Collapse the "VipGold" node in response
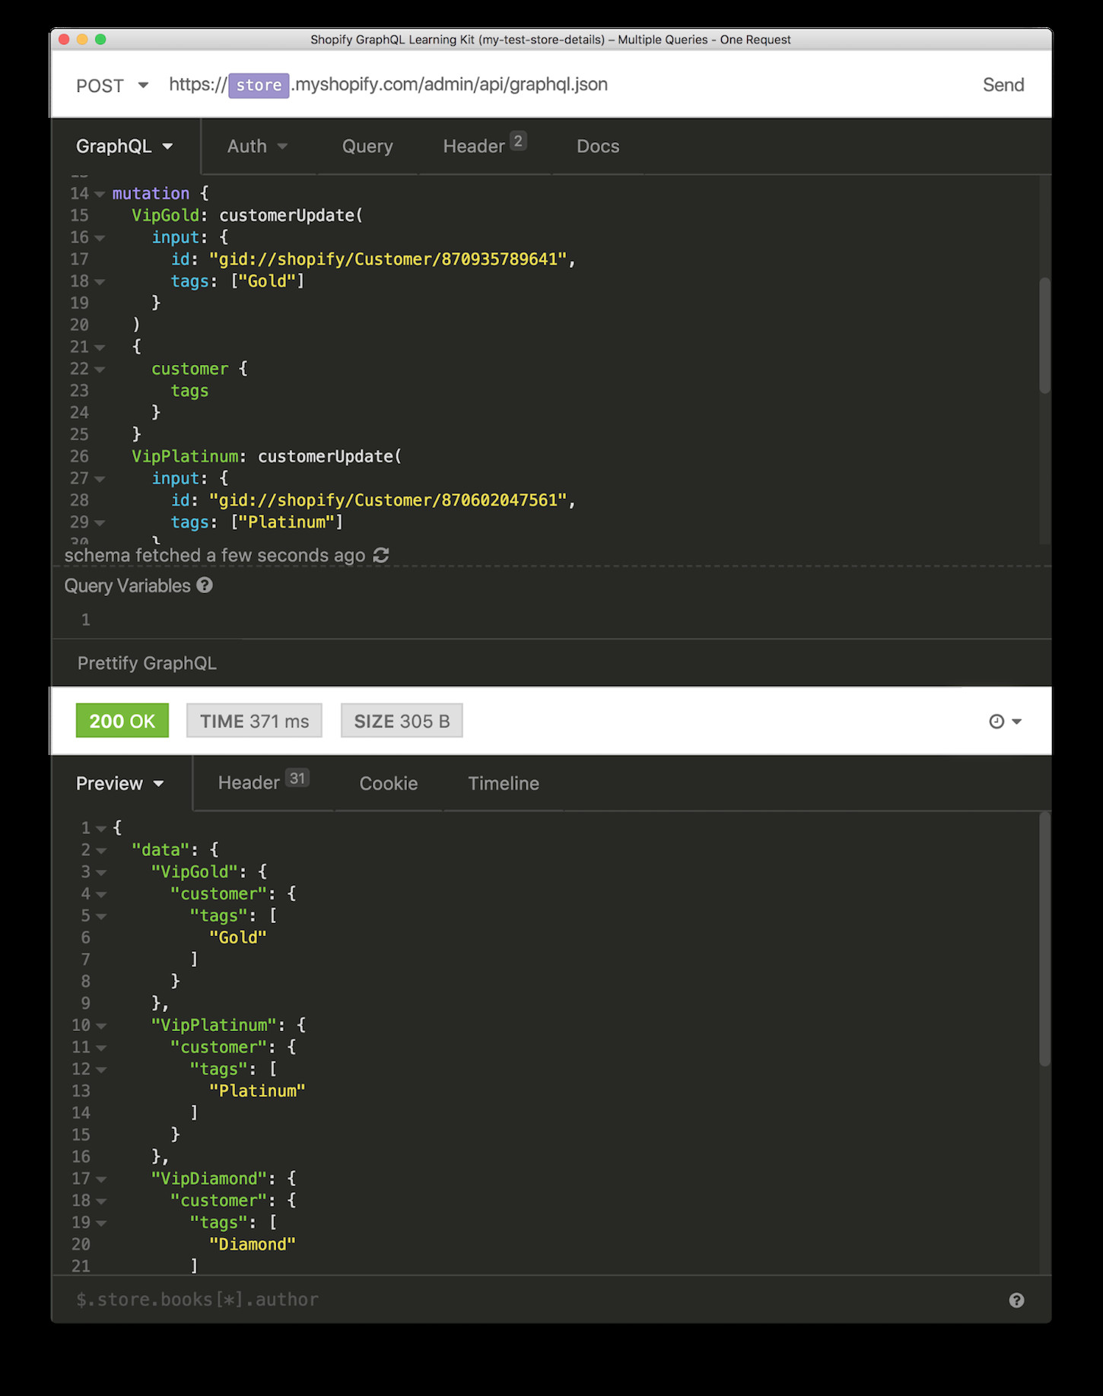 [x=101, y=873]
